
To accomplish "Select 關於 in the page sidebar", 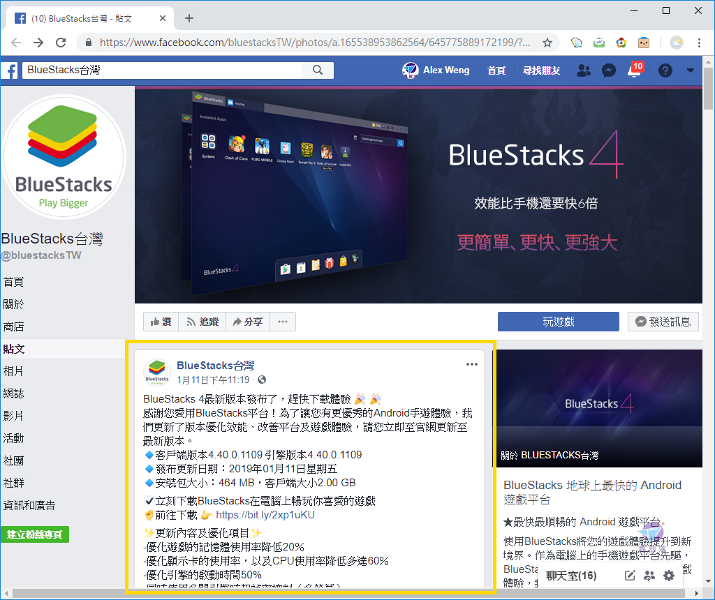I will (x=13, y=304).
